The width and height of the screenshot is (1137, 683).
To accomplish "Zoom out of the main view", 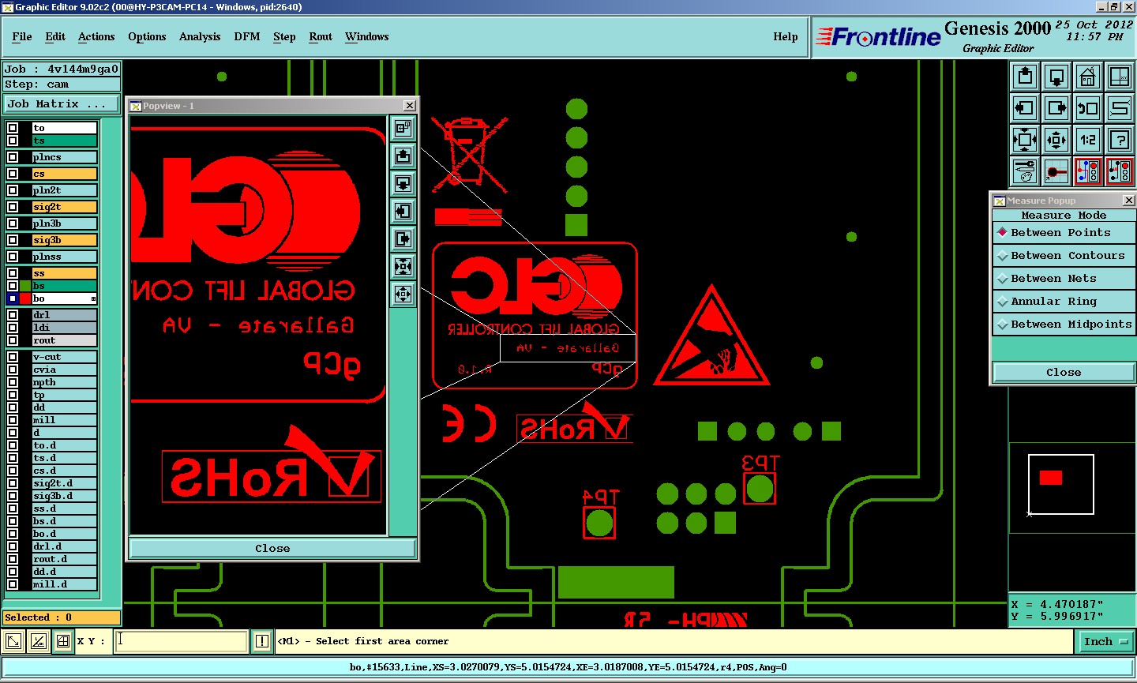I will 1056,140.
